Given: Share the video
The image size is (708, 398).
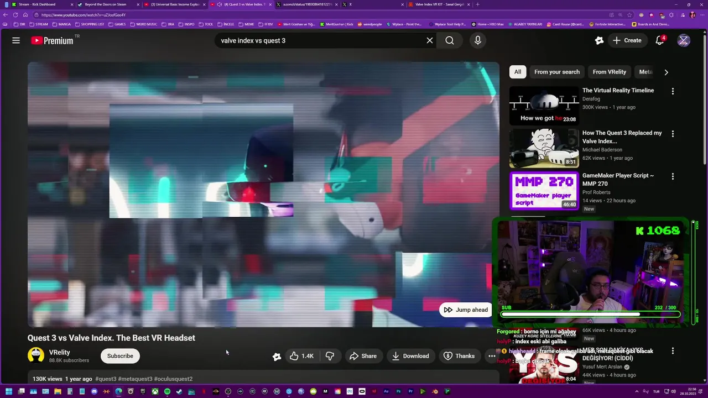Looking at the screenshot, I should coord(363,356).
